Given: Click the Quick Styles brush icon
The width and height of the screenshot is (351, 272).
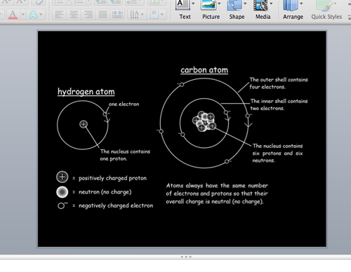Looking at the screenshot, I should pos(324,5).
